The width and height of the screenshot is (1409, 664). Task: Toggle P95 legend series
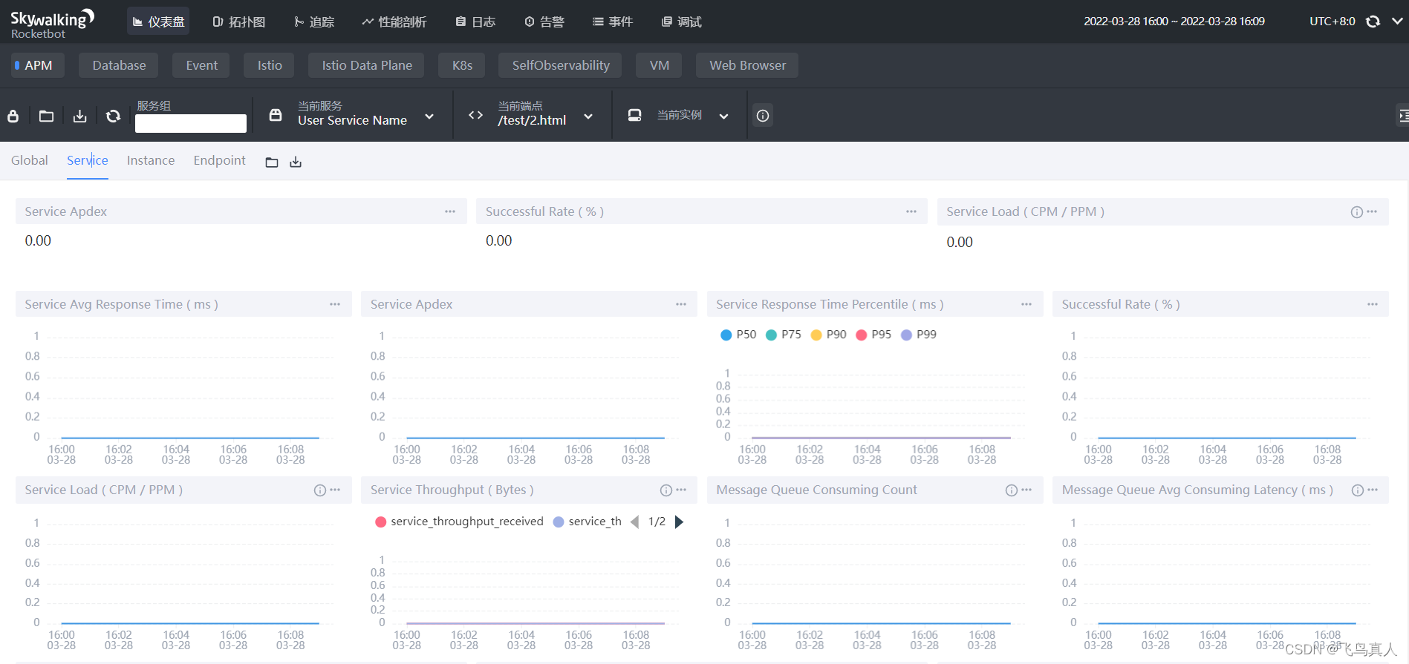873,335
